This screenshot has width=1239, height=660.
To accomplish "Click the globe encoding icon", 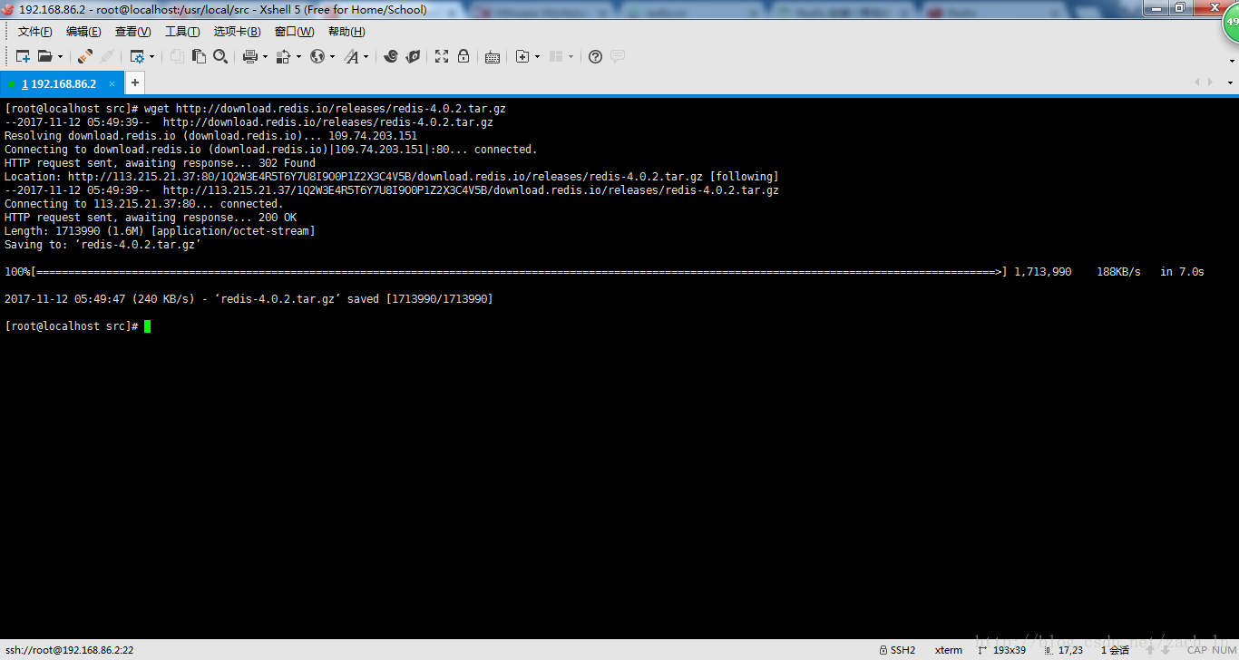I will [317, 56].
